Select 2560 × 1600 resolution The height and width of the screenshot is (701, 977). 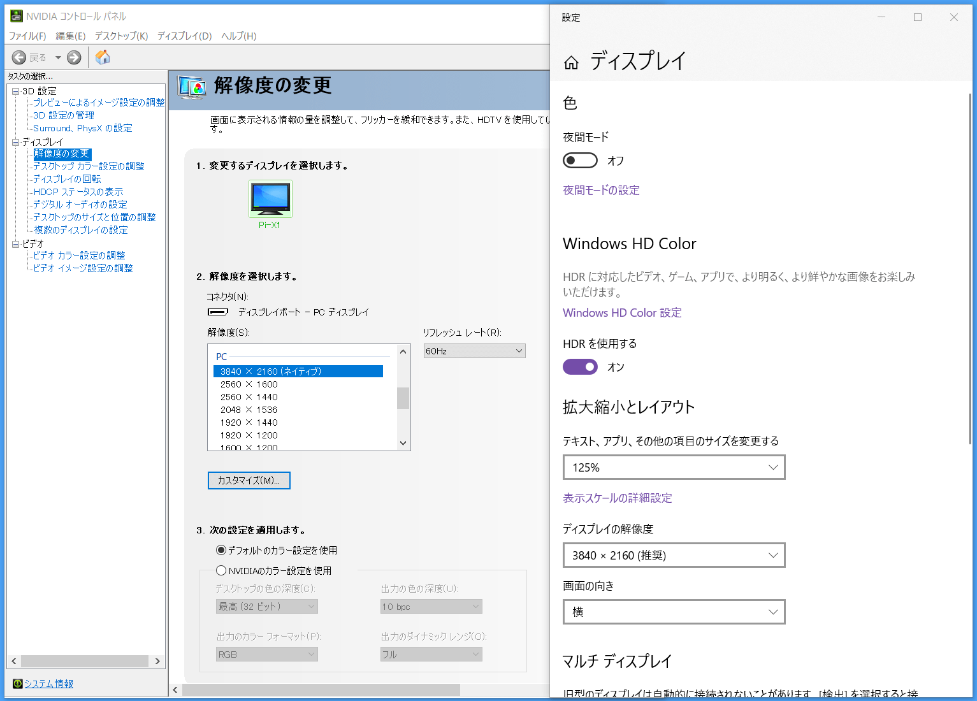point(249,384)
